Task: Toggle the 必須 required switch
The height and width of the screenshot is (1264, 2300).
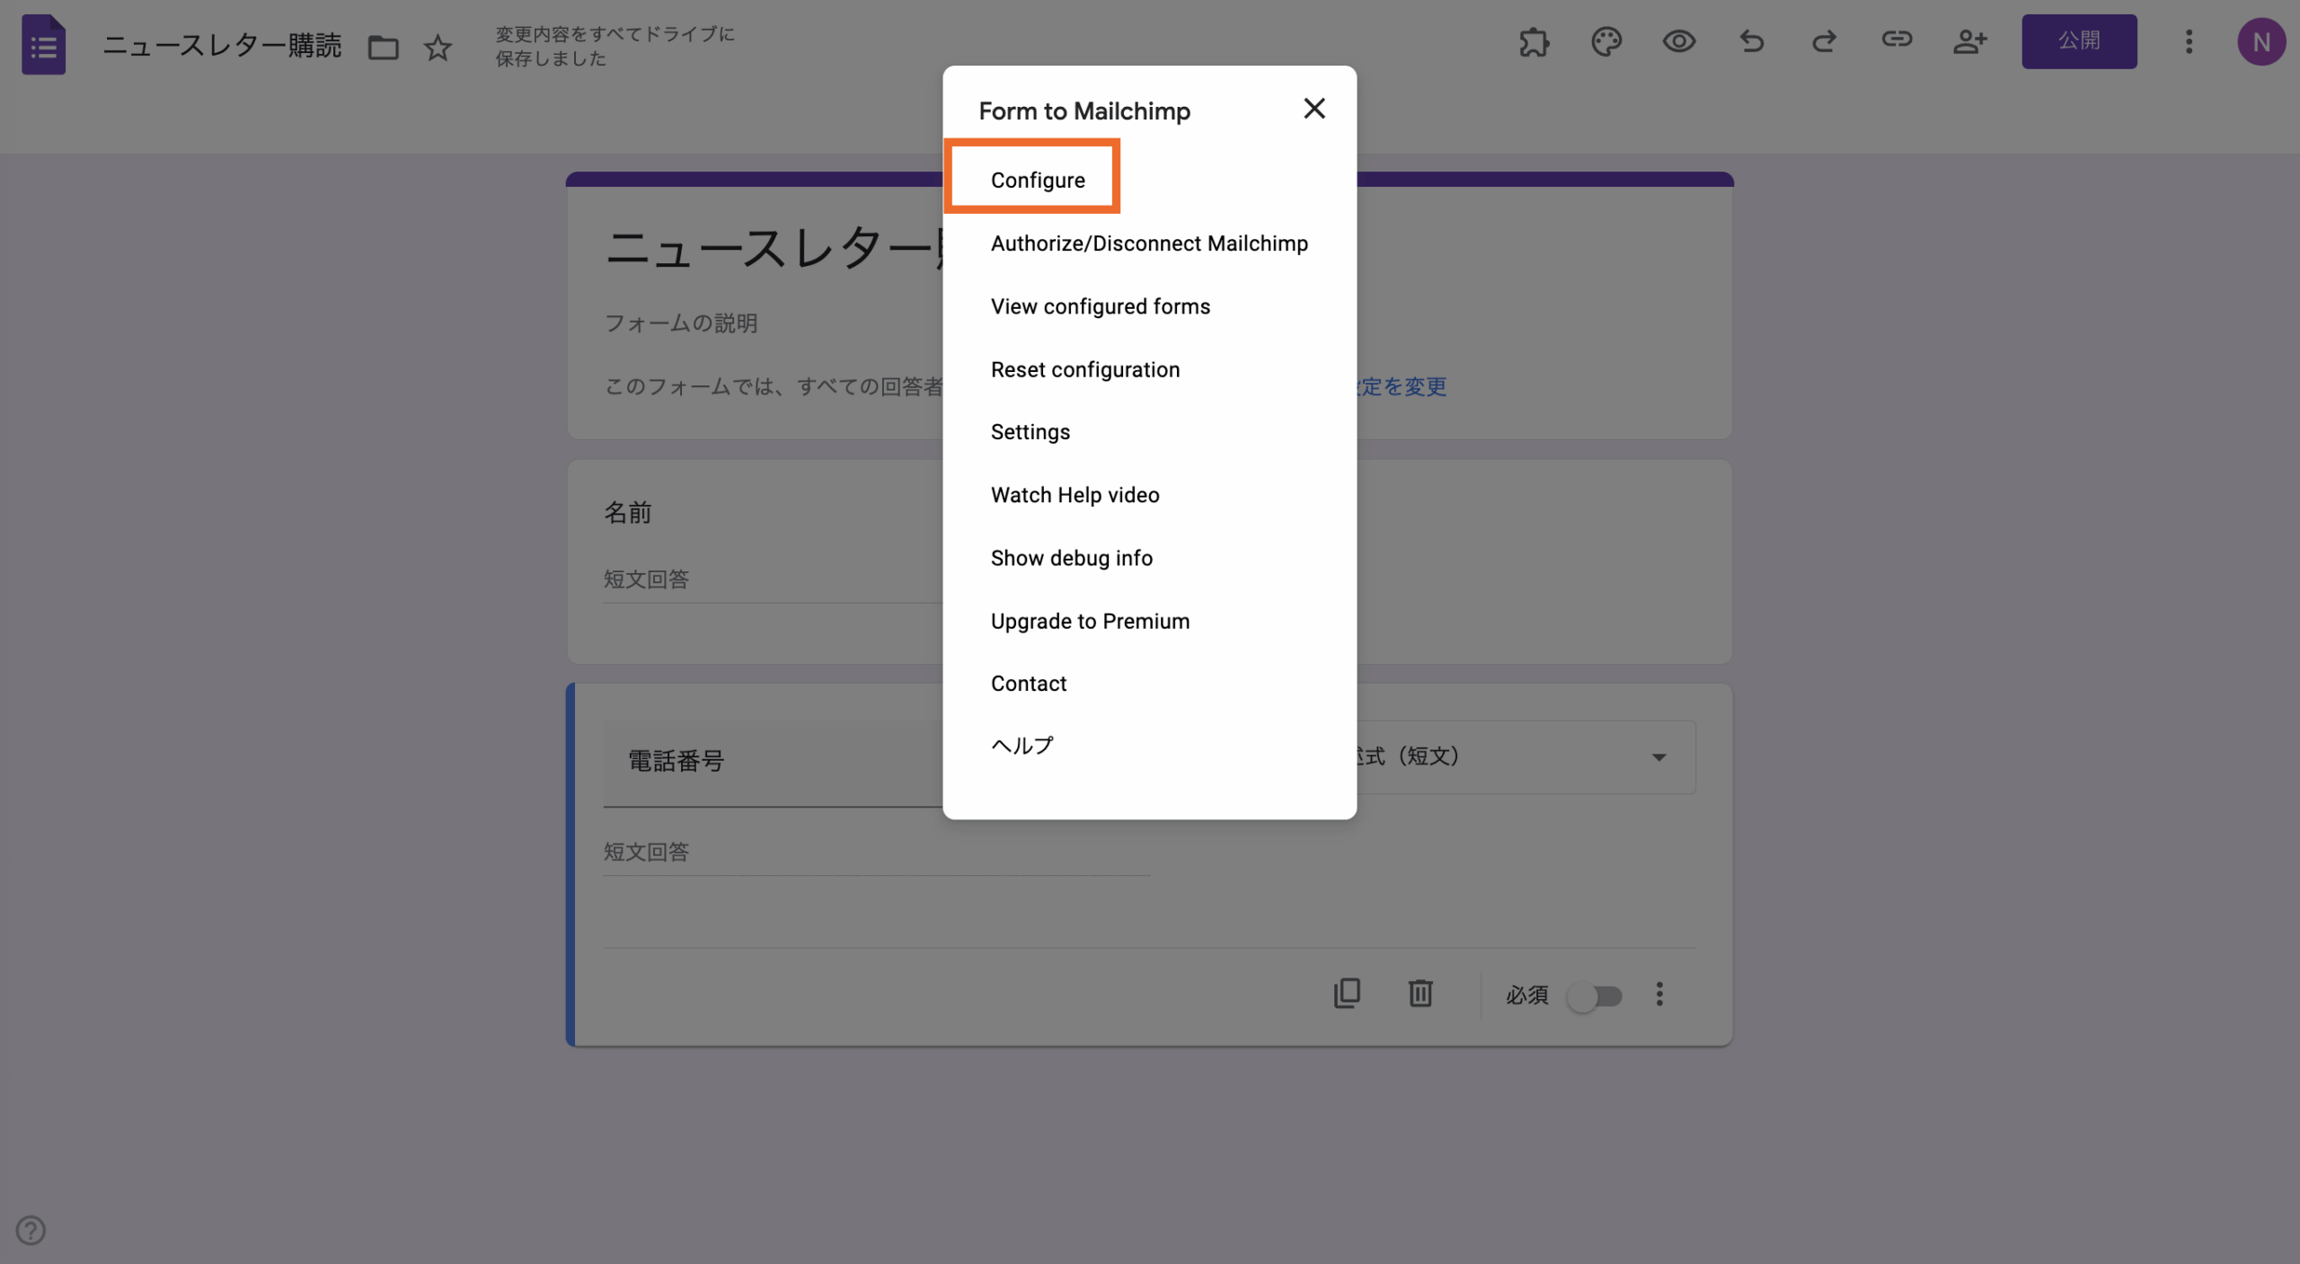Action: pos(1596,996)
